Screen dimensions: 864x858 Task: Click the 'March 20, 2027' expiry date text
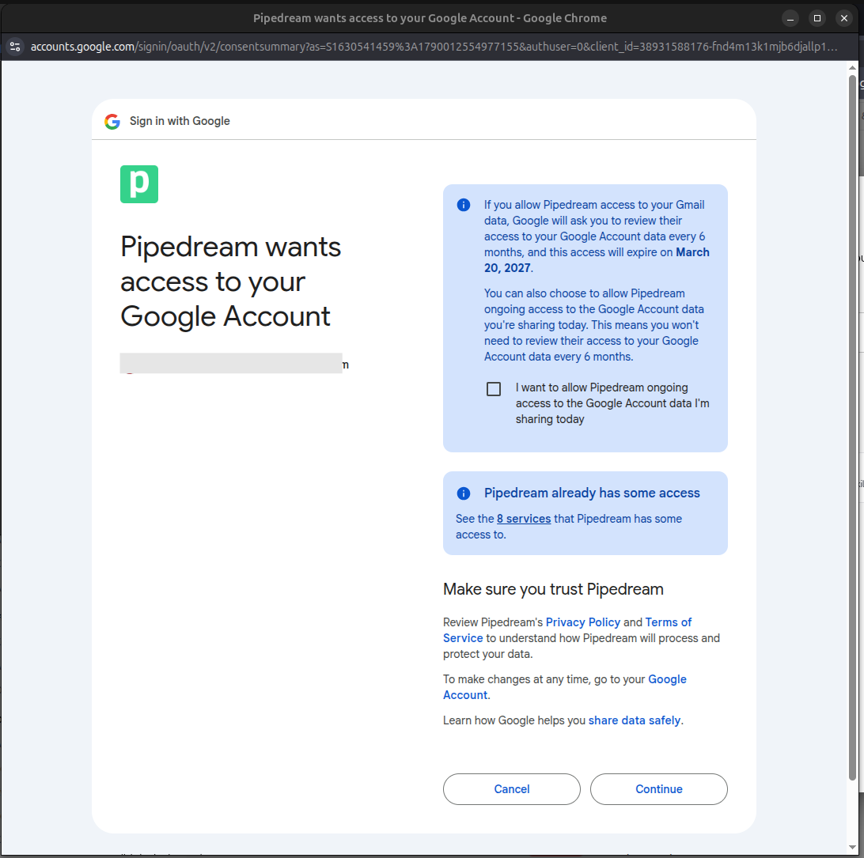[597, 260]
